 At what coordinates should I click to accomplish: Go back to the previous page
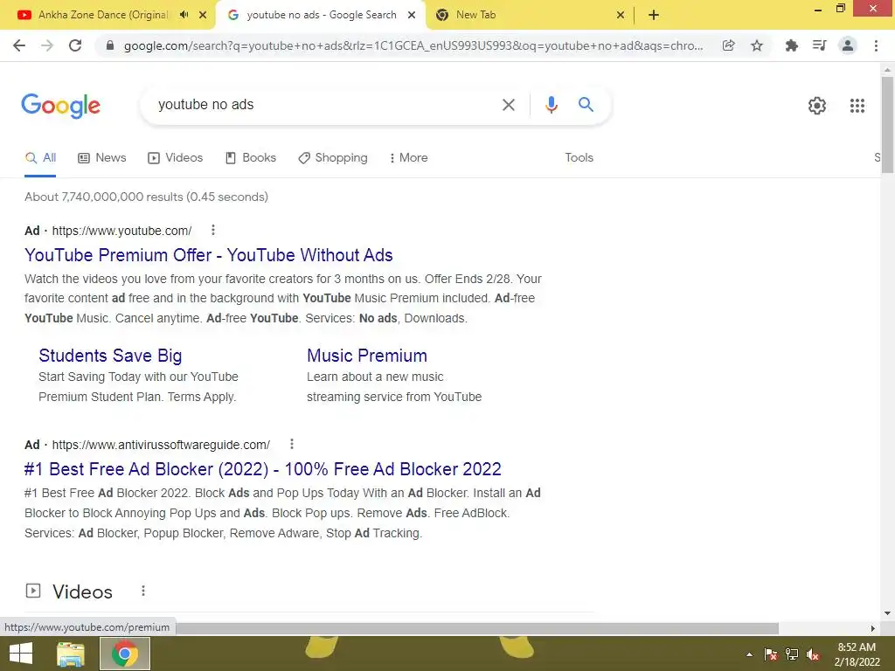click(x=19, y=45)
